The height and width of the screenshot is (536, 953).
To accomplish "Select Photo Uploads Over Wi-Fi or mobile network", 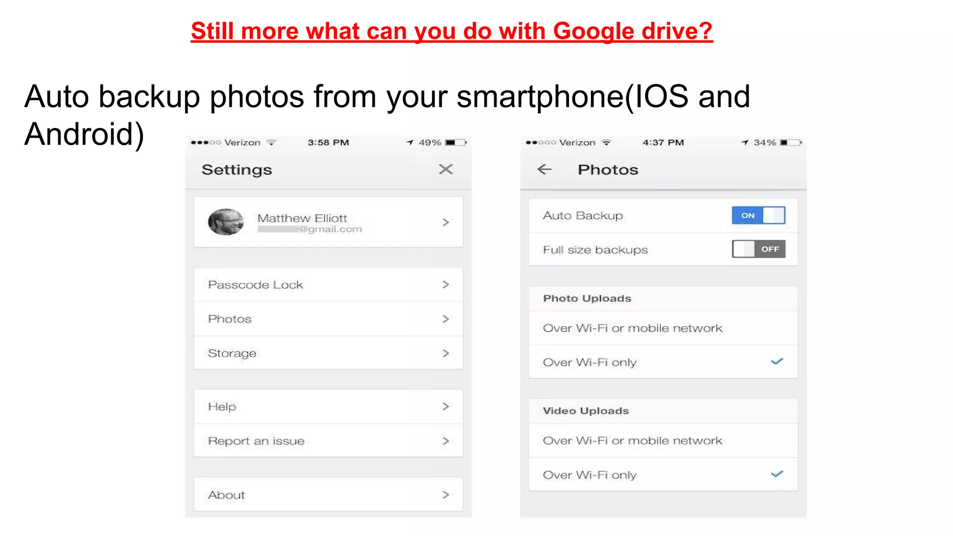I will pyautogui.click(x=663, y=328).
